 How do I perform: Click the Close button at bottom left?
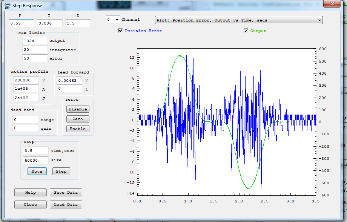click(31, 205)
